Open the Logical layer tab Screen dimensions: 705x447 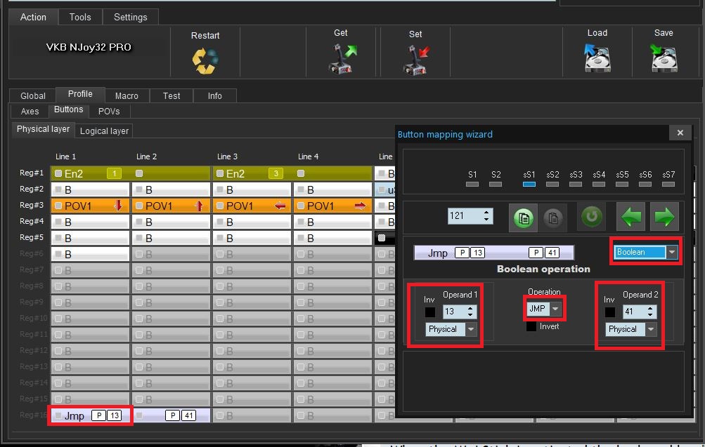(x=104, y=131)
